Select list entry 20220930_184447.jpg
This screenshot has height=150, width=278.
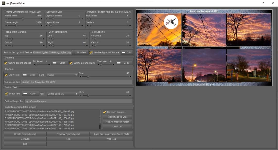coord(39,112)
